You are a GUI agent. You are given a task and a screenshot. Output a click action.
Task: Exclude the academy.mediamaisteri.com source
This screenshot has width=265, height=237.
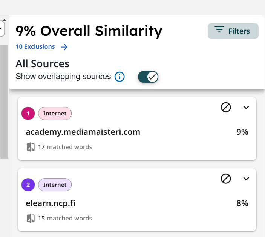(x=226, y=107)
